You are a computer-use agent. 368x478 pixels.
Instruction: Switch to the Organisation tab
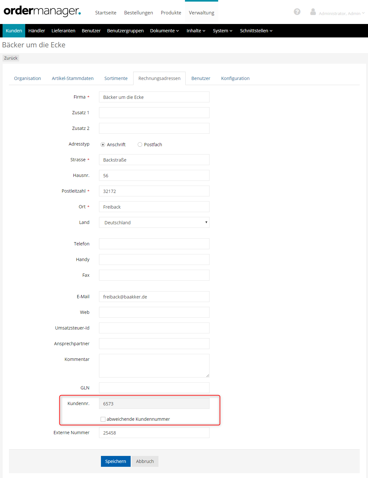pos(27,78)
